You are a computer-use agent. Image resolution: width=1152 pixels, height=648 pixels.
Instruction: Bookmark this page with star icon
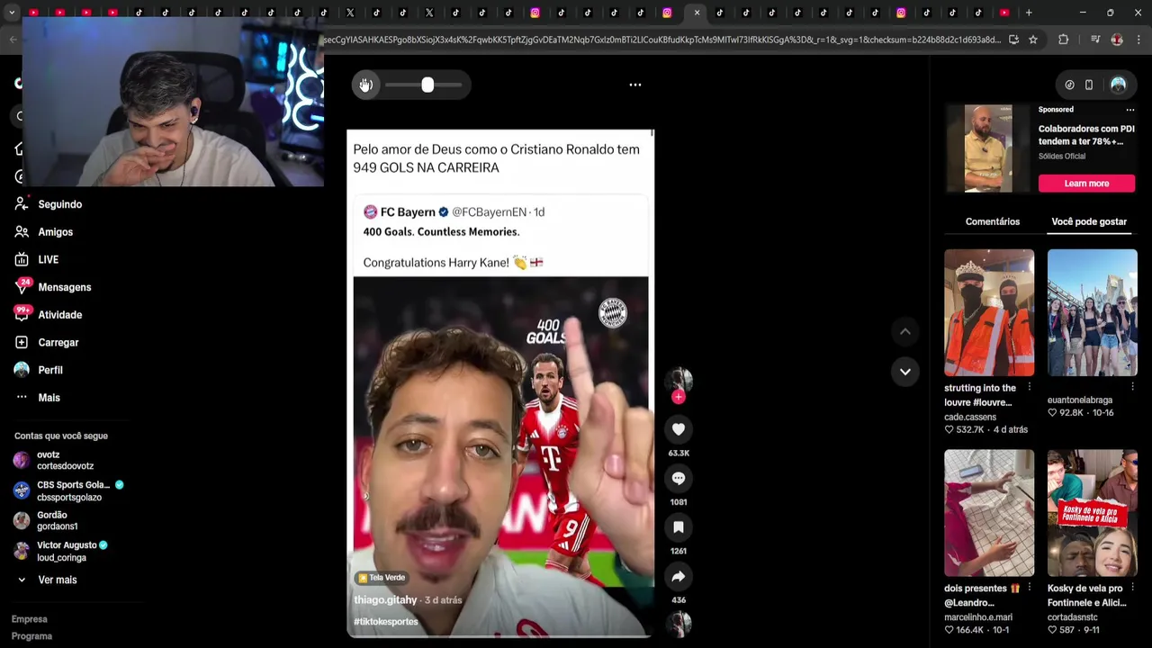tap(1033, 40)
